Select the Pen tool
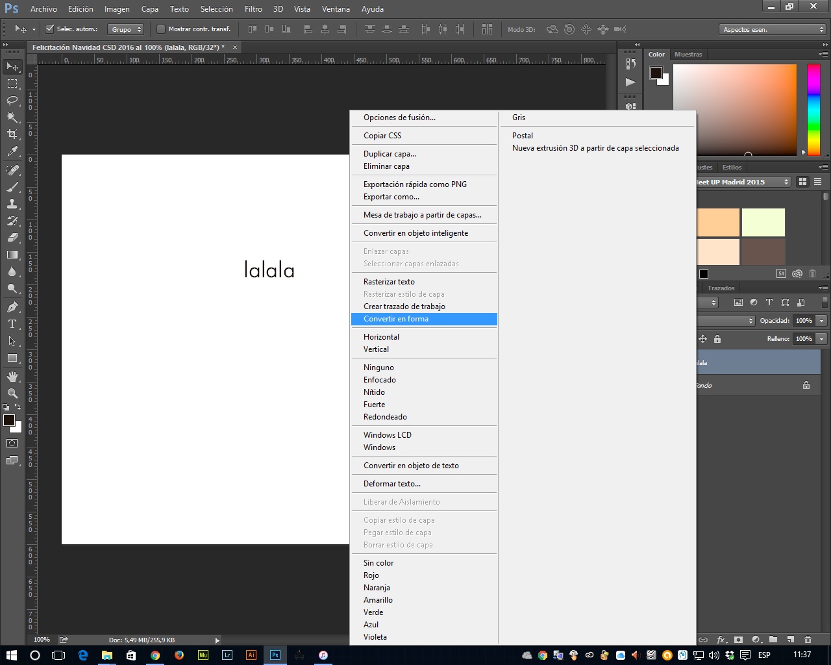 [12, 307]
